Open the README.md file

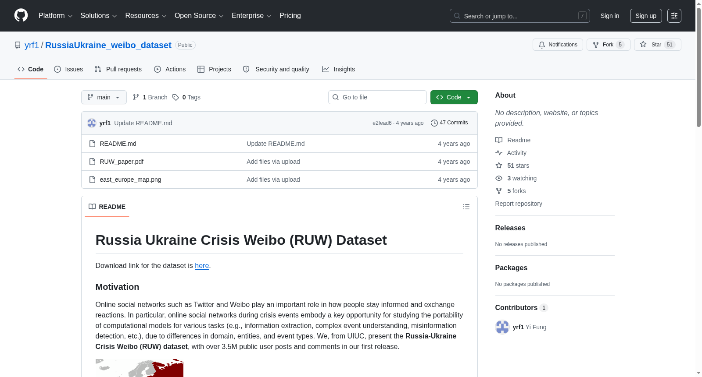tap(118, 144)
